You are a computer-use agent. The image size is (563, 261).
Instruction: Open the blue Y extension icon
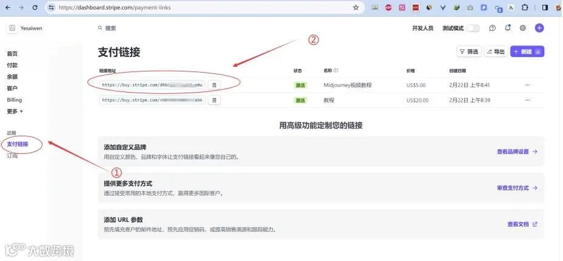(x=443, y=7)
